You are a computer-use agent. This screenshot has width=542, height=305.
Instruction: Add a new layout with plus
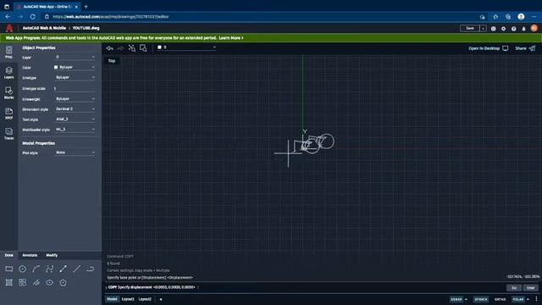pos(161,299)
